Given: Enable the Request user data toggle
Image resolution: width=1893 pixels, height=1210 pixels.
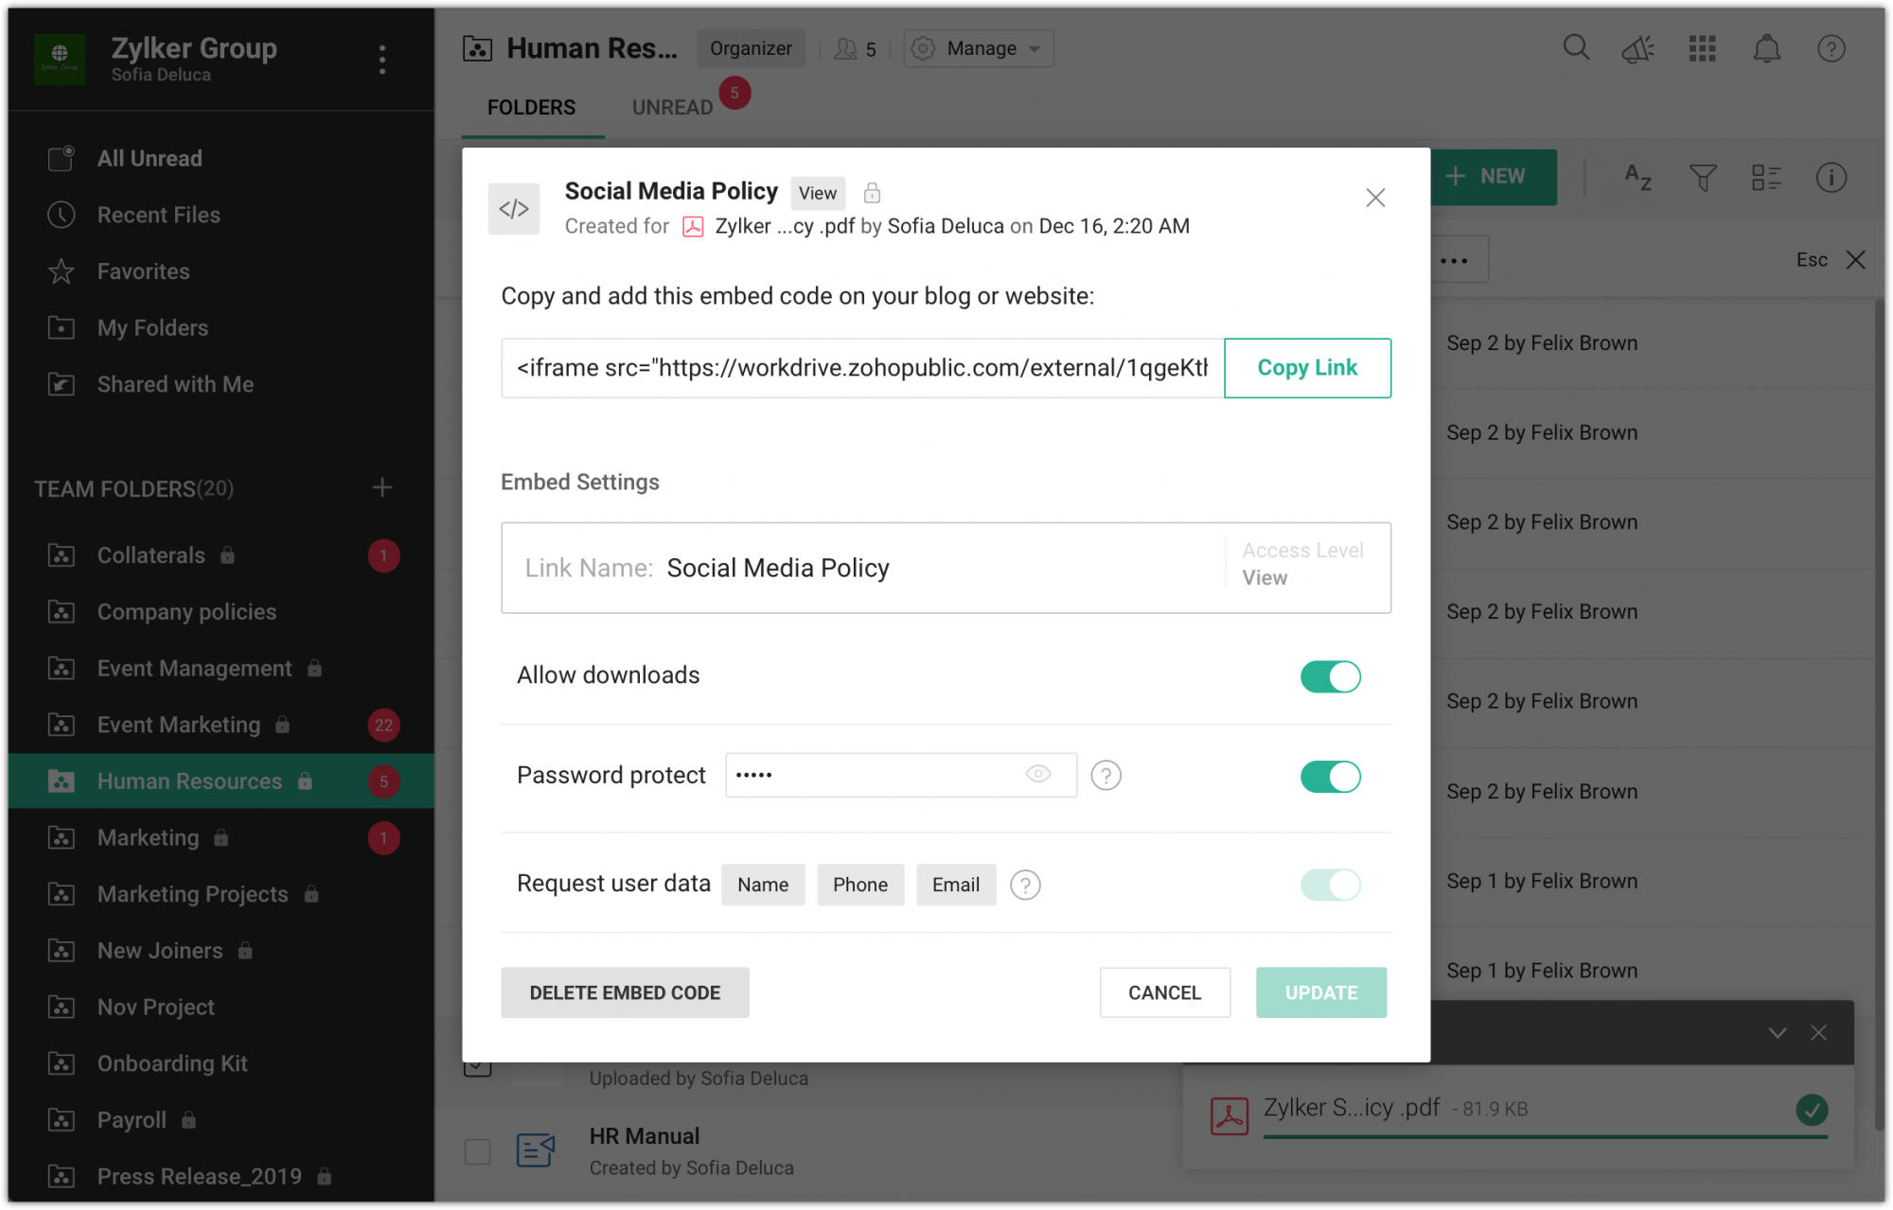Looking at the screenshot, I should tap(1331, 885).
